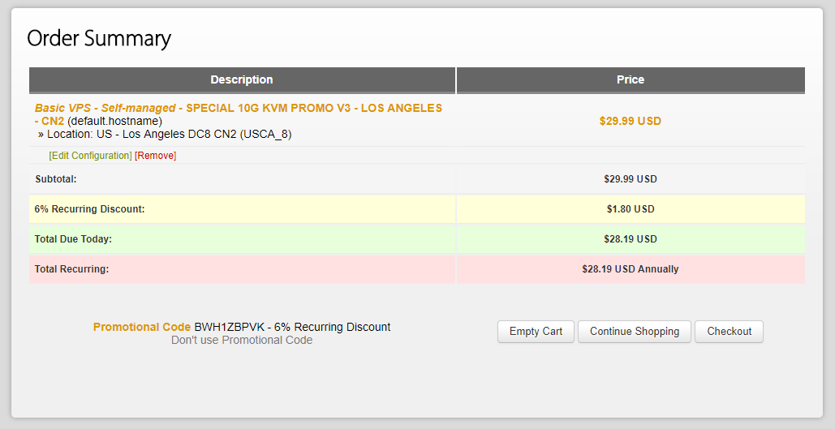
Task: Click the Price column header
Action: pyautogui.click(x=631, y=79)
